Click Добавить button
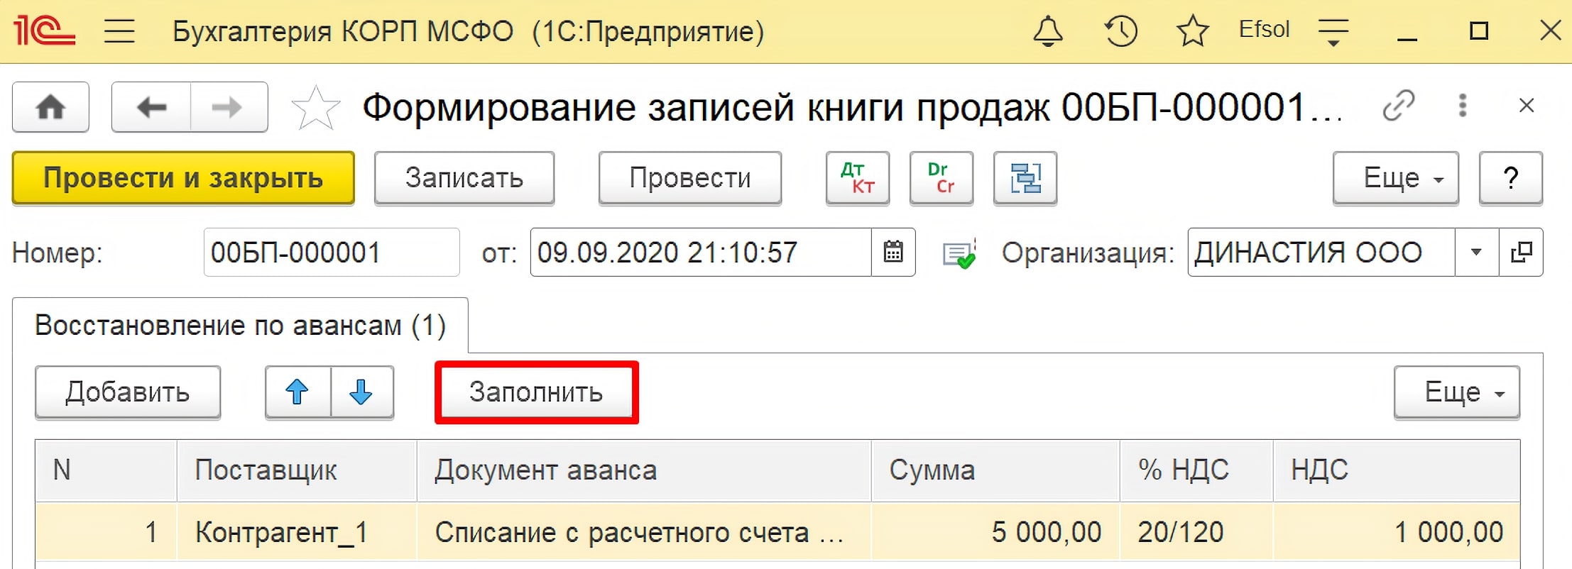 (x=128, y=392)
